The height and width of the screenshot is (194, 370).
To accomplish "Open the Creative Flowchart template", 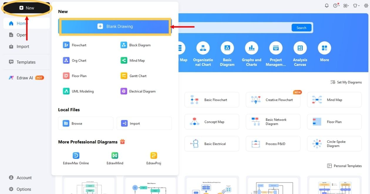I will (273, 99).
